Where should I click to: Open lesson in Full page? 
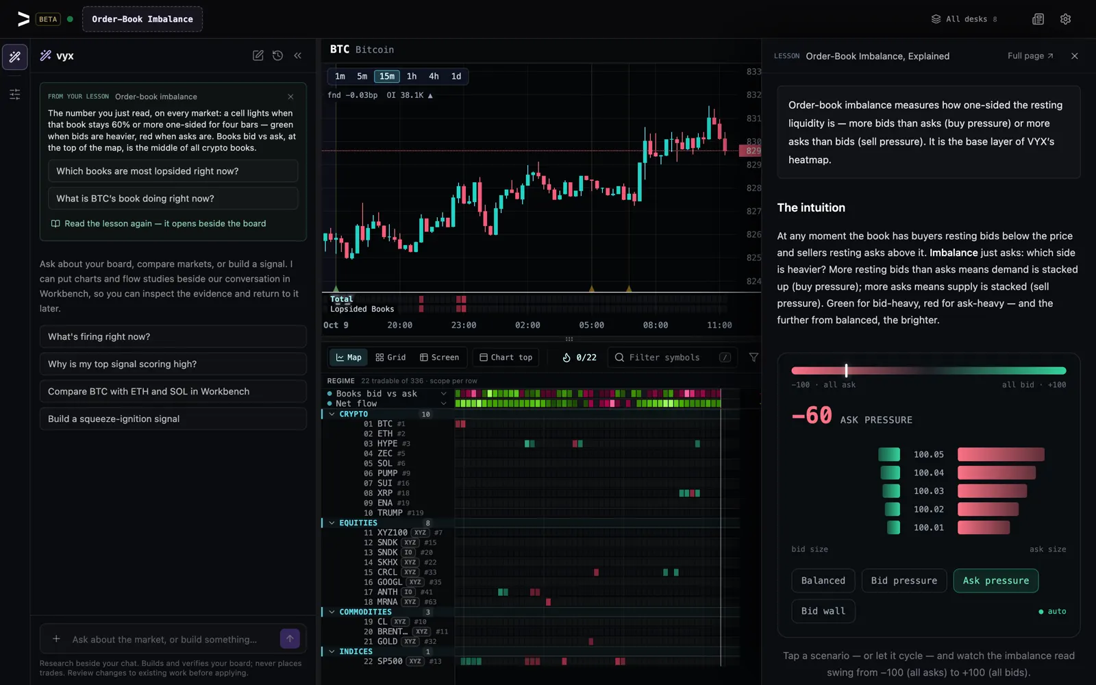[x=1030, y=56]
